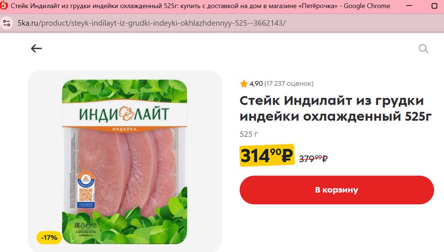Open the turkey steak product photo

pyautogui.click(x=124, y=162)
